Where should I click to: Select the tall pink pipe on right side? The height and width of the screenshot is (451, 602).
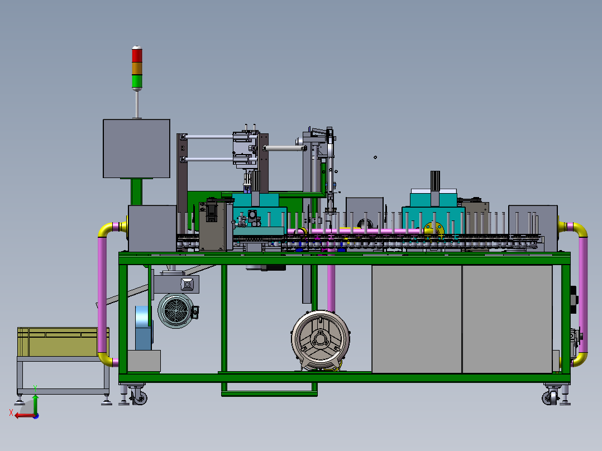pyautogui.click(x=583, y=295)
